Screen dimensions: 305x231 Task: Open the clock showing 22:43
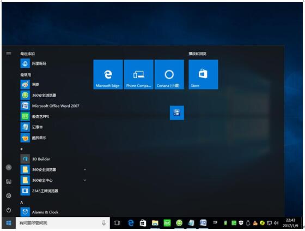pyautogui.click(x=290, y=223)
